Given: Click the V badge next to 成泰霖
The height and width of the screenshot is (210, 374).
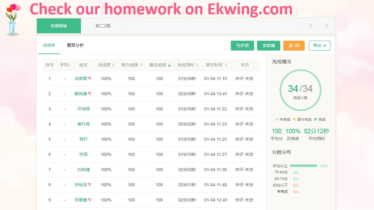Looking at the screenshot, I should [x=90, y=78].
